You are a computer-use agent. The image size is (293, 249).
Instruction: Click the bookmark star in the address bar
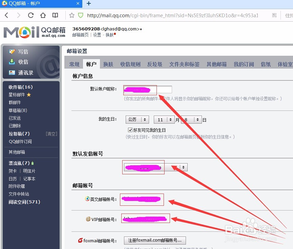[x=72, y=15]
